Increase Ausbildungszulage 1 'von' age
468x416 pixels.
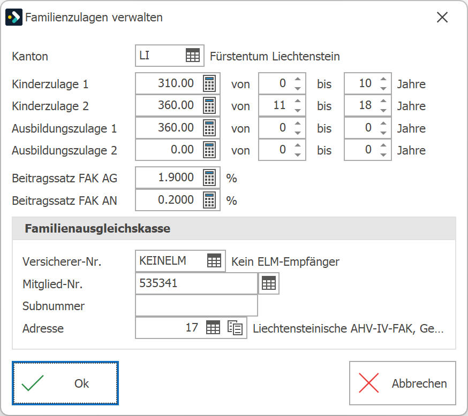pos(298,124)
